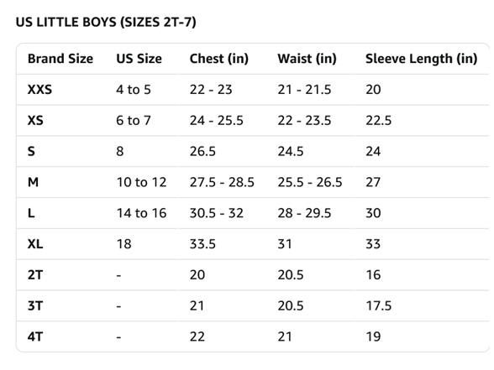Click the 4T brand size cell
Image resolution: width=494 pixels, height=370 pixels.
(x=35, y=336)
